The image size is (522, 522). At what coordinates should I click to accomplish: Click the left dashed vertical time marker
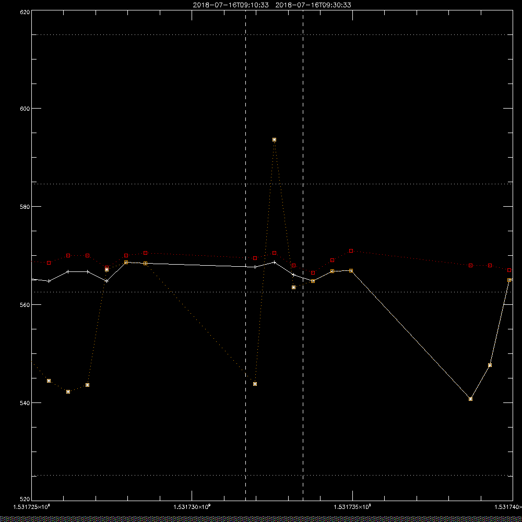(x=246, y=255)
